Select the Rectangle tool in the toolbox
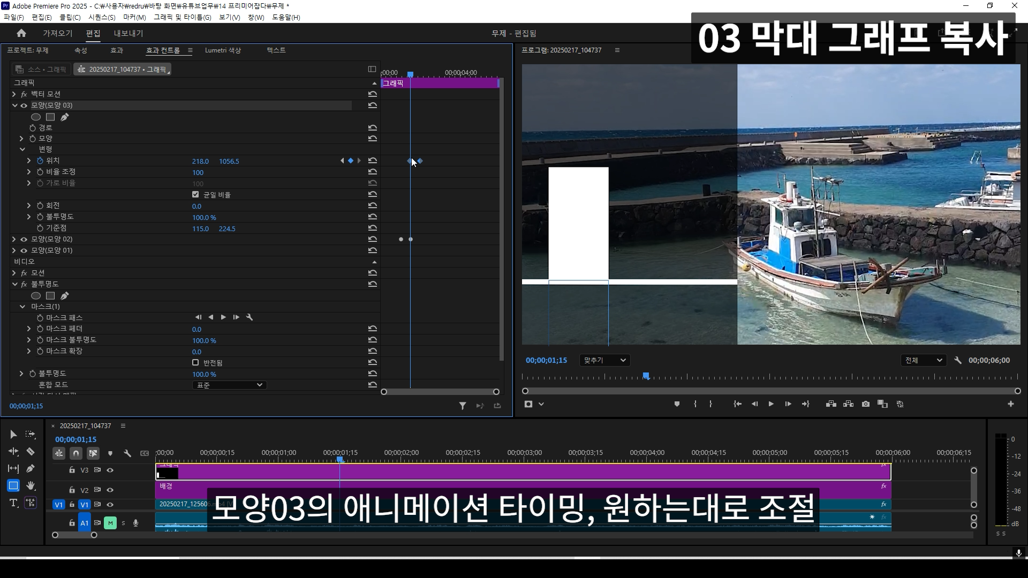Viewport: 1028px width, 578px height. tap(13, 485)
